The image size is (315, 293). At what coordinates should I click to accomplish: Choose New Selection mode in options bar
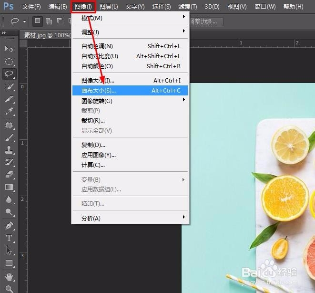coord(38,21)
